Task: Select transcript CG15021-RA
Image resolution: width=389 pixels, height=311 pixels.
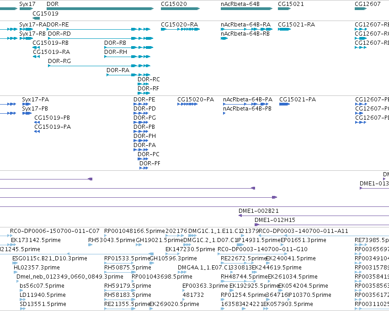Action: [x=284, y=29]
